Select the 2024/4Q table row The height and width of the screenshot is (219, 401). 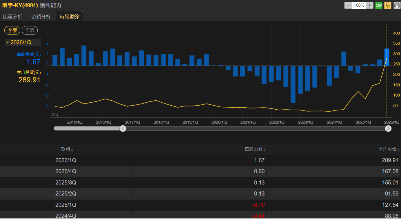click(200, 215)
